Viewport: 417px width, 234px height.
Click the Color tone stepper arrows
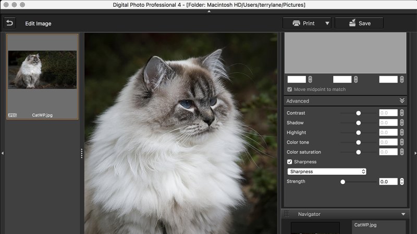point(402,142)
